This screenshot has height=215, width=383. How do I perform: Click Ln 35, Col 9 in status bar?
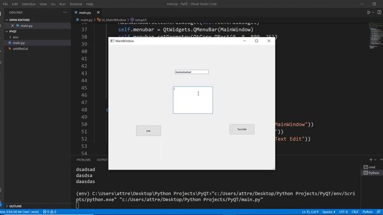[x=310, y=212]
